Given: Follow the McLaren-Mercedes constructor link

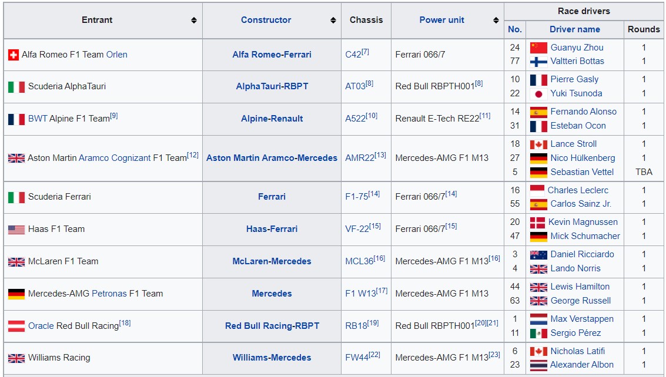Looking at the screenshot, I should tap(272, 261).
